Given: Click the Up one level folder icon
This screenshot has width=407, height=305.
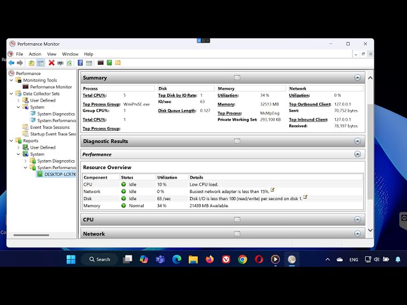Looking at the screenshot, I should click(x=31, y=63).
